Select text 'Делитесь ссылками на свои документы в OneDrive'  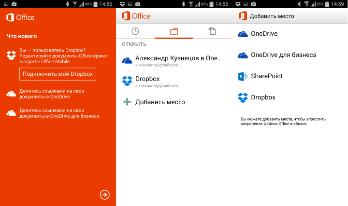52,94
